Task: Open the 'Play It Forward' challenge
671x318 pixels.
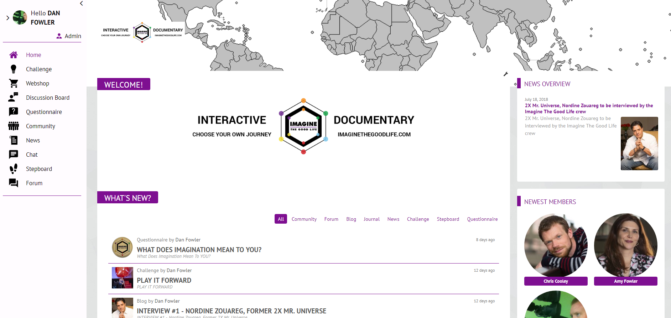Action: (164, 280)
